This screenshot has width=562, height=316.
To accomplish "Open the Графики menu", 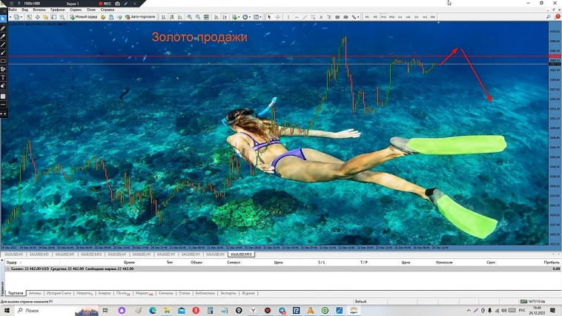I will click(57, 10).
